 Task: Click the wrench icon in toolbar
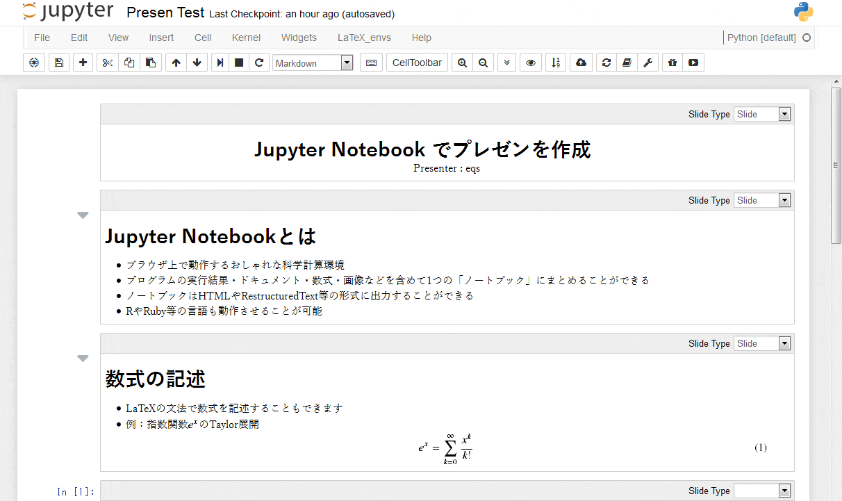click(x=647, y=63)
